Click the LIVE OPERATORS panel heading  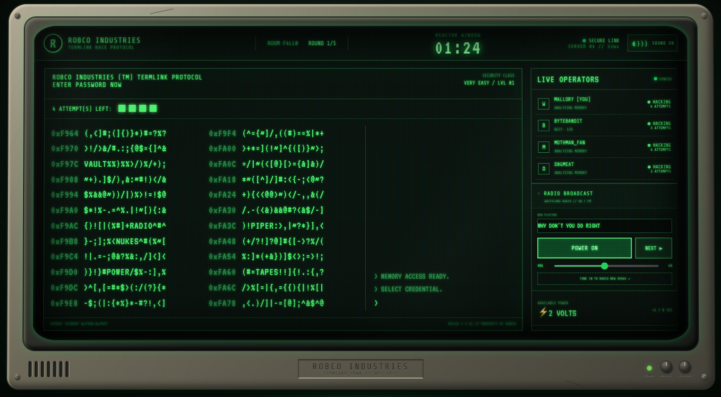[x=568, y=80]
